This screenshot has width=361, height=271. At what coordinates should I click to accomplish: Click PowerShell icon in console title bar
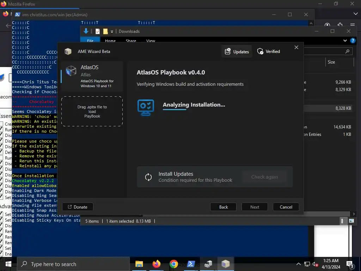click(17, 14)
